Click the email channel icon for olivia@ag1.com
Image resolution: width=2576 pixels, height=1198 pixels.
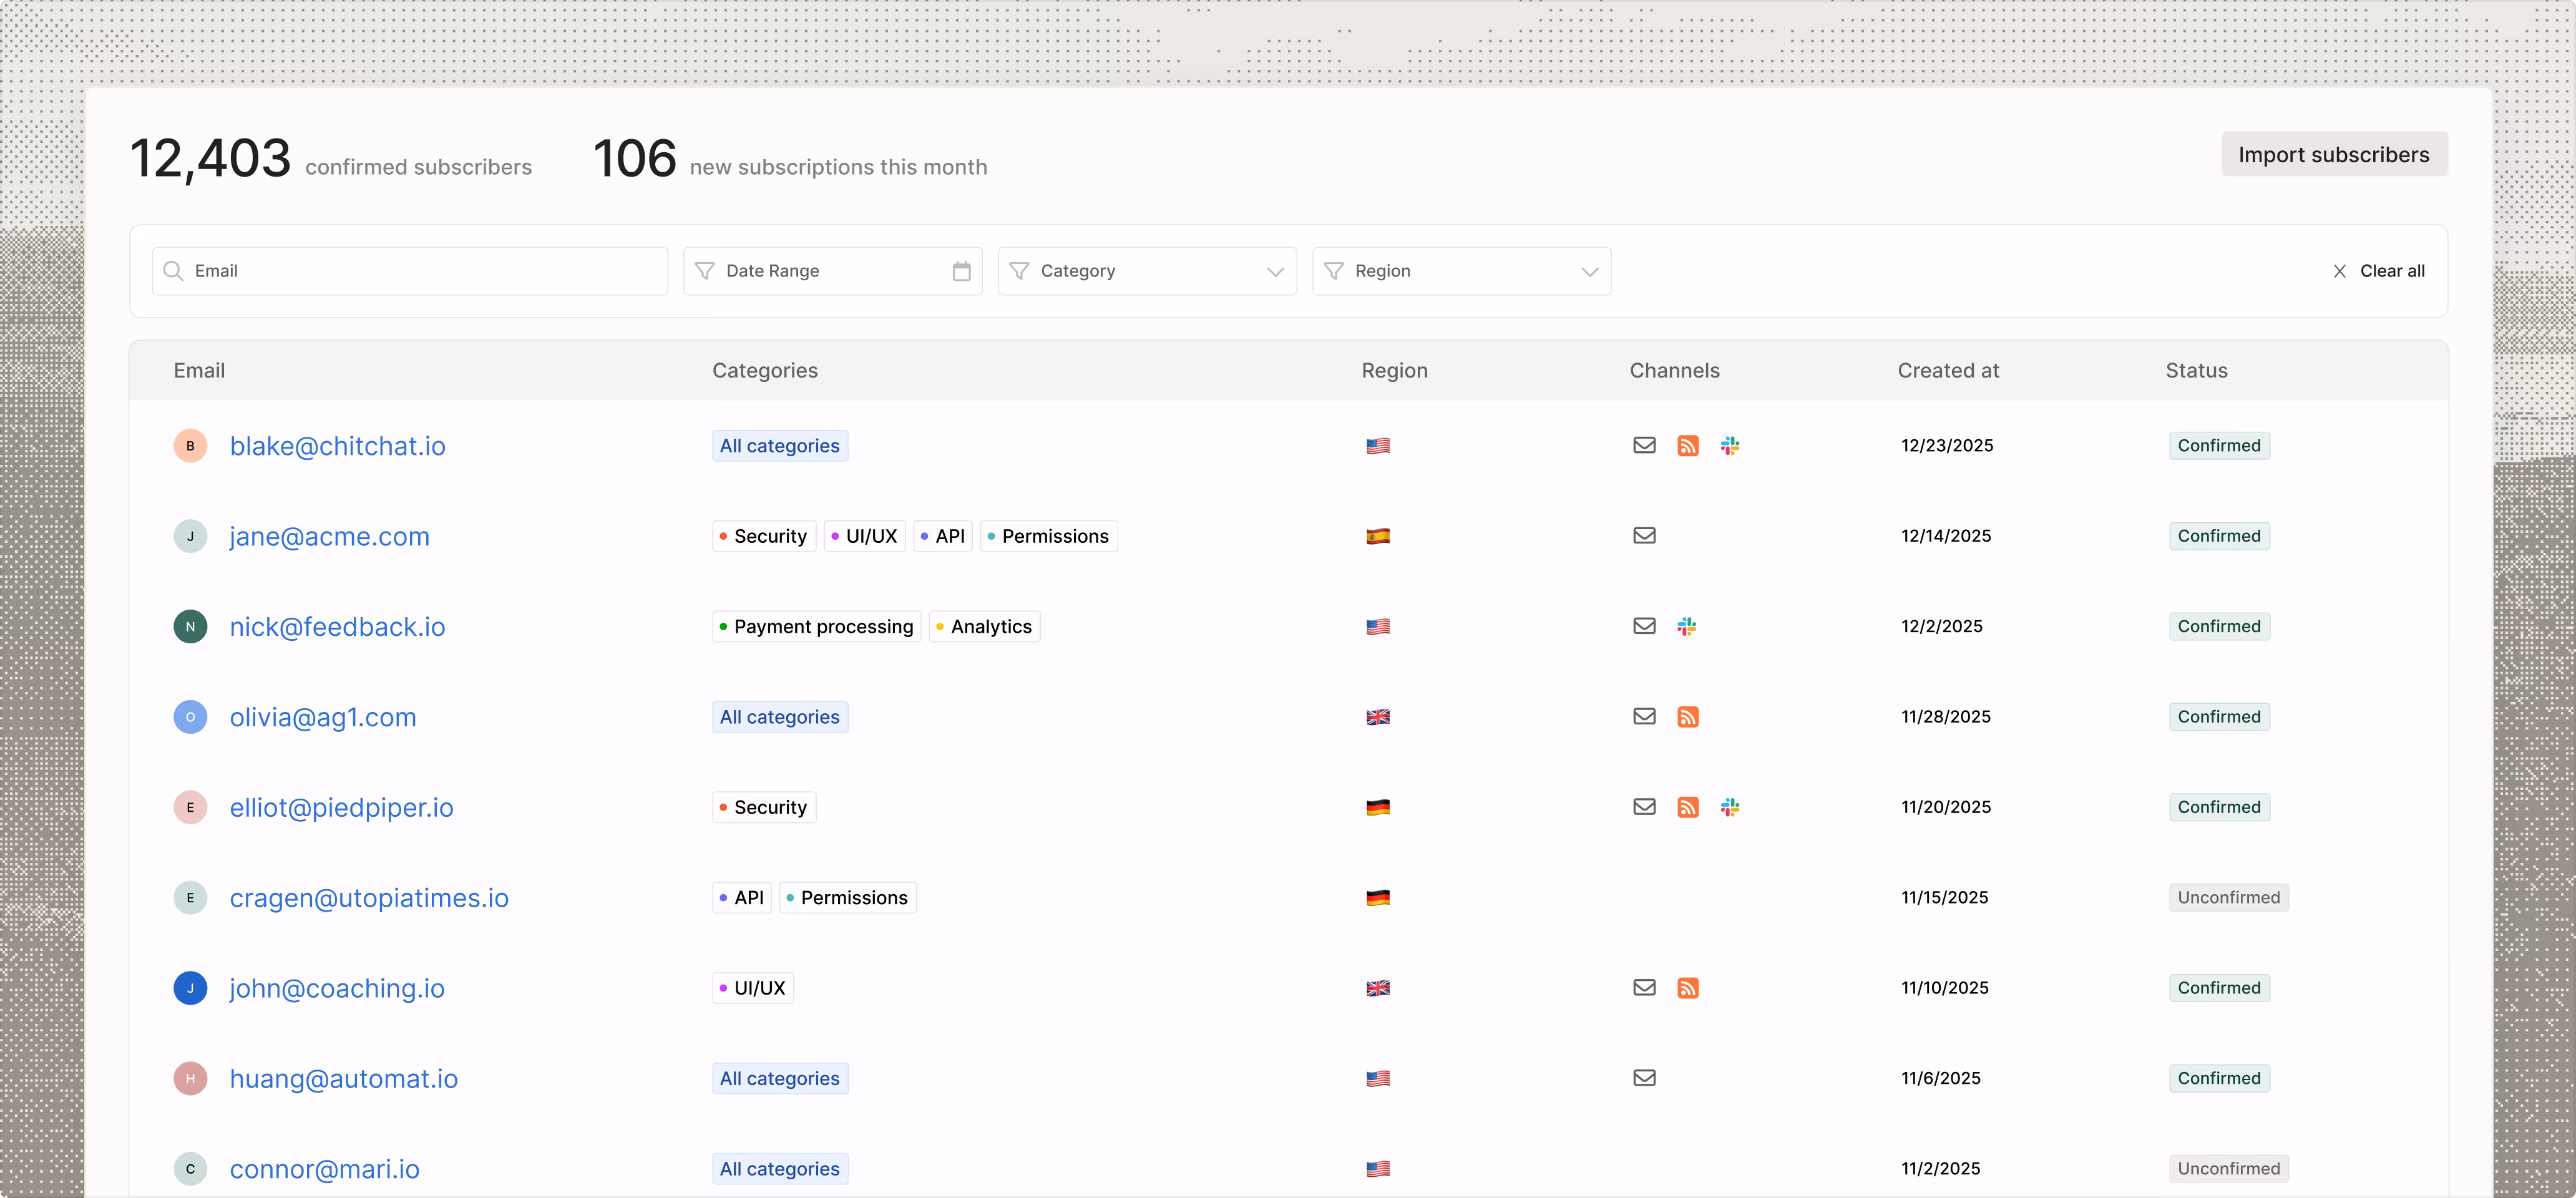click(1644, 716)
